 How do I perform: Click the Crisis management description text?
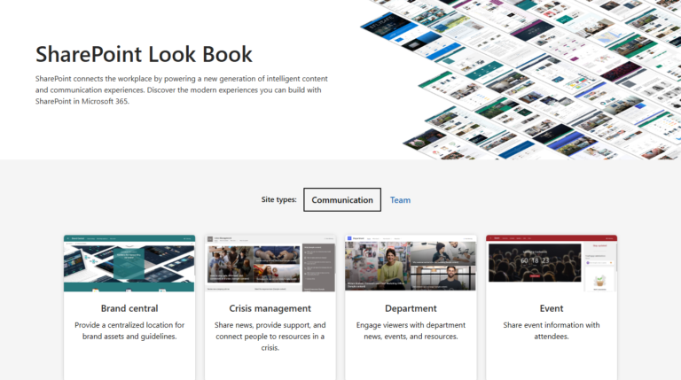[x=270, y=337]
